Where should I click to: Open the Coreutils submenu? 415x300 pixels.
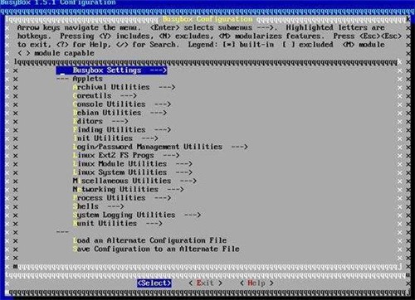coord(105,96)
